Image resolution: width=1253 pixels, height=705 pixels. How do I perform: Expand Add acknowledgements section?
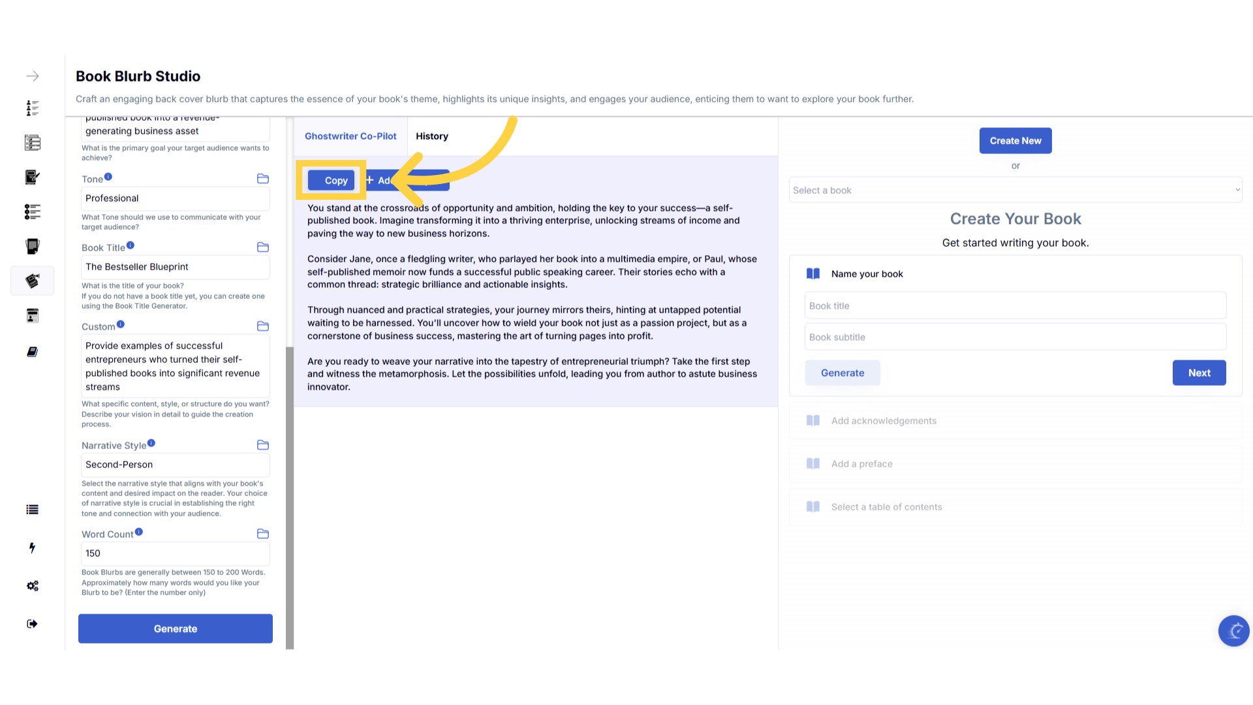[884, 421]
